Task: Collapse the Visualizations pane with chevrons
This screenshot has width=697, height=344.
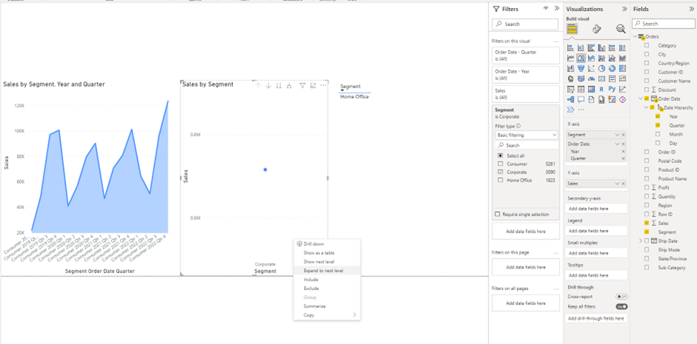Action: (x=624, y=9)
